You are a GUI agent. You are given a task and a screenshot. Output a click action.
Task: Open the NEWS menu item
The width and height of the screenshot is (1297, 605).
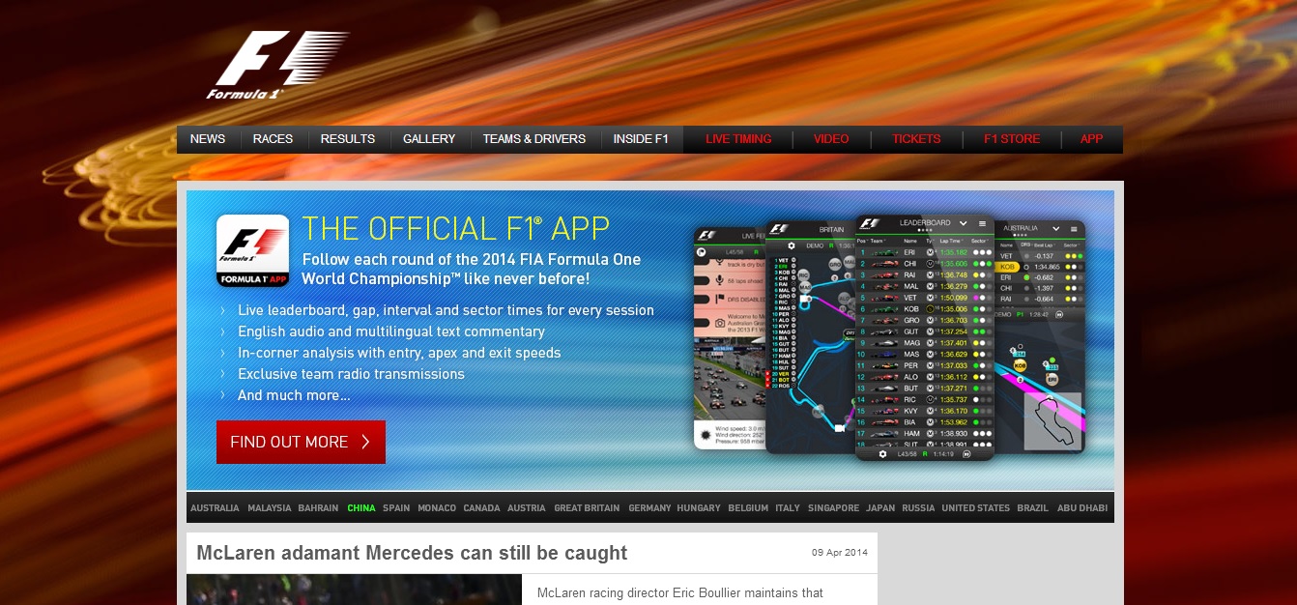click(208, 139)
